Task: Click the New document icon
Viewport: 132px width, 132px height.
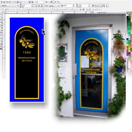Action: point(2,2)
